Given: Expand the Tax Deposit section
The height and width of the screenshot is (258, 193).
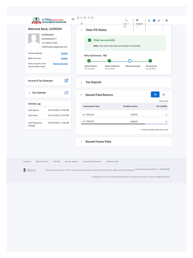Looking at the screenshot, I should pyautogui.click(x=81, y=83).
